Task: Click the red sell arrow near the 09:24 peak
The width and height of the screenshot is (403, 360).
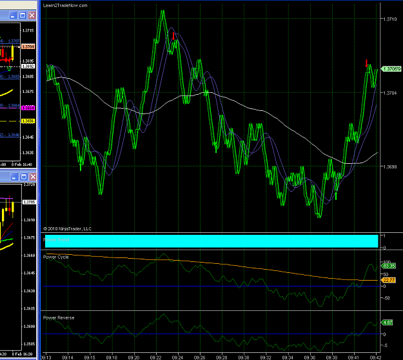Action: click(173, 36)
